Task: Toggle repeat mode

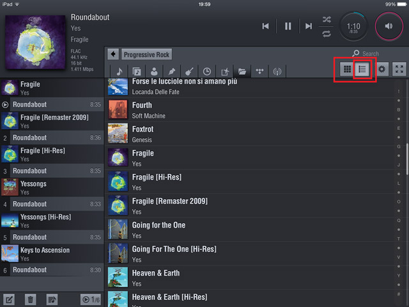Action: [x=327, y=34]
